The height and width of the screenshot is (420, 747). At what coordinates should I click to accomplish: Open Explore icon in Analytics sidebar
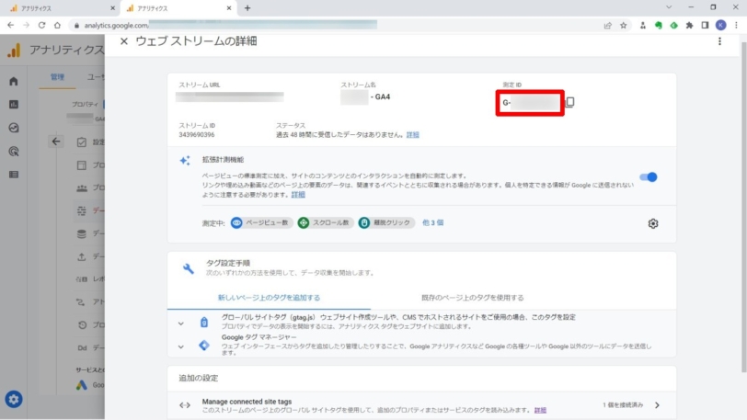[13, 128]
